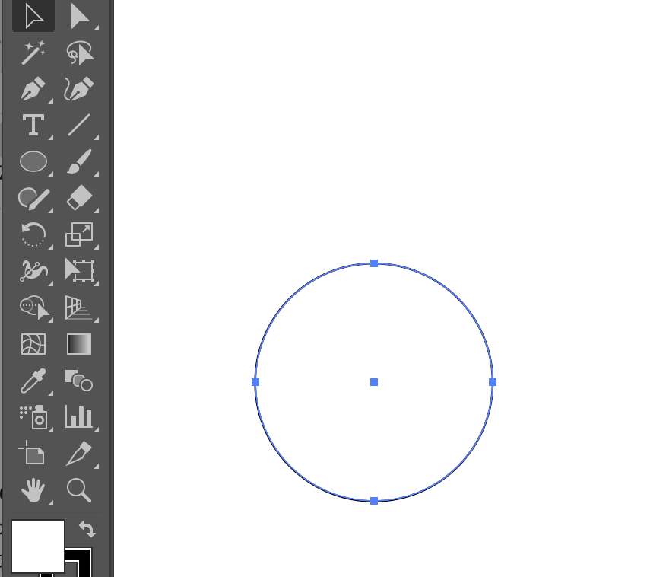Select the Direct Selection tool
This screenshot has height=577, width=666.
79,15
